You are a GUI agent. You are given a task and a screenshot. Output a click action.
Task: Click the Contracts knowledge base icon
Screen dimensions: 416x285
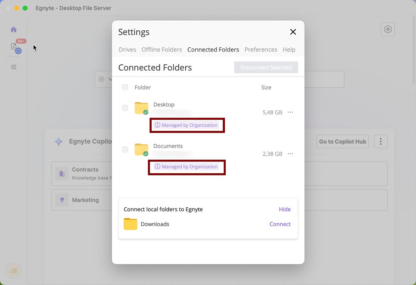pos(62,173)
